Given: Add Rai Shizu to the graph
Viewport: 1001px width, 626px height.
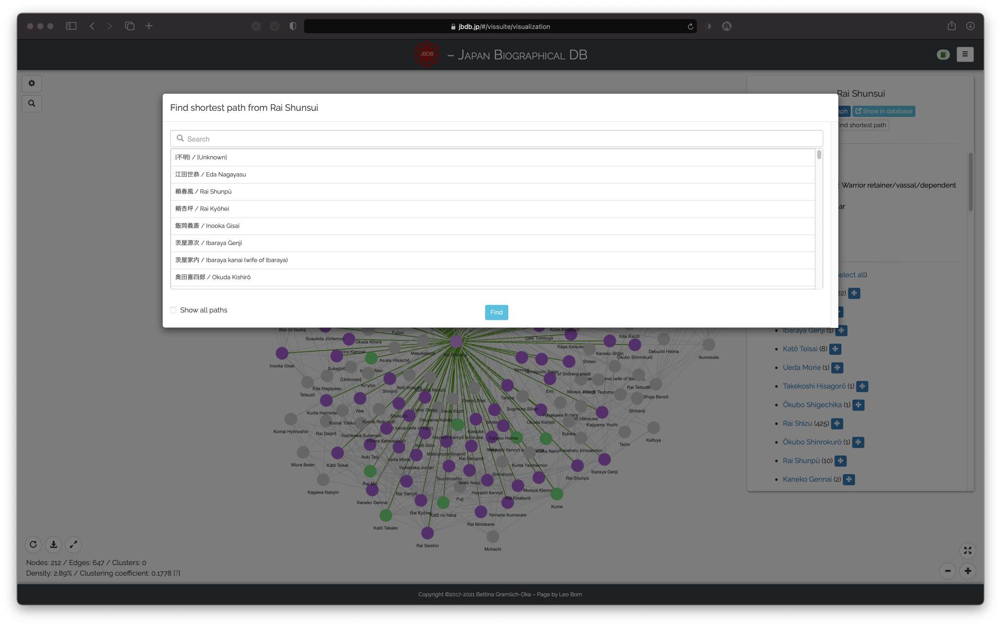Looking at the screenshot, I should [x=837, y=424].
